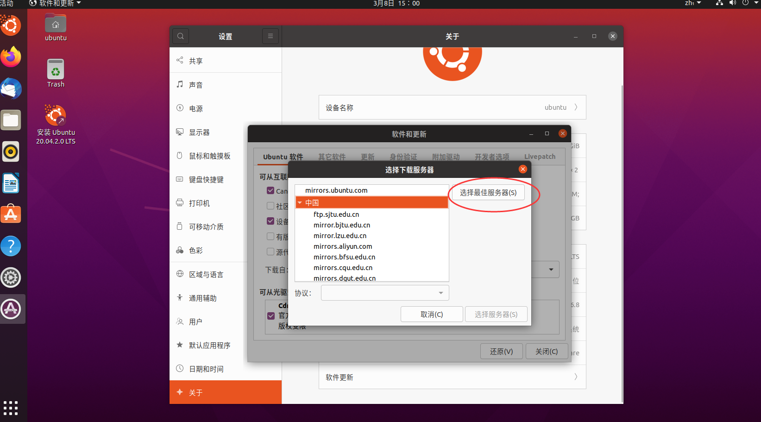The height and width of the screenshot is (422, 761).
Task: Collapse the 中国 server group
Action: tap(300, 202)
